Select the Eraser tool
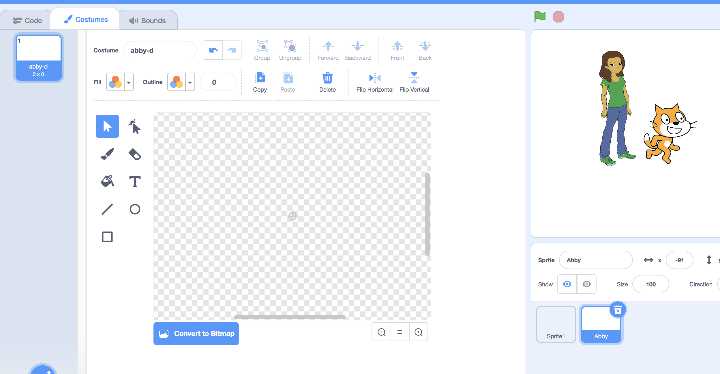720x374 pixels. click(x=135, y=153)
